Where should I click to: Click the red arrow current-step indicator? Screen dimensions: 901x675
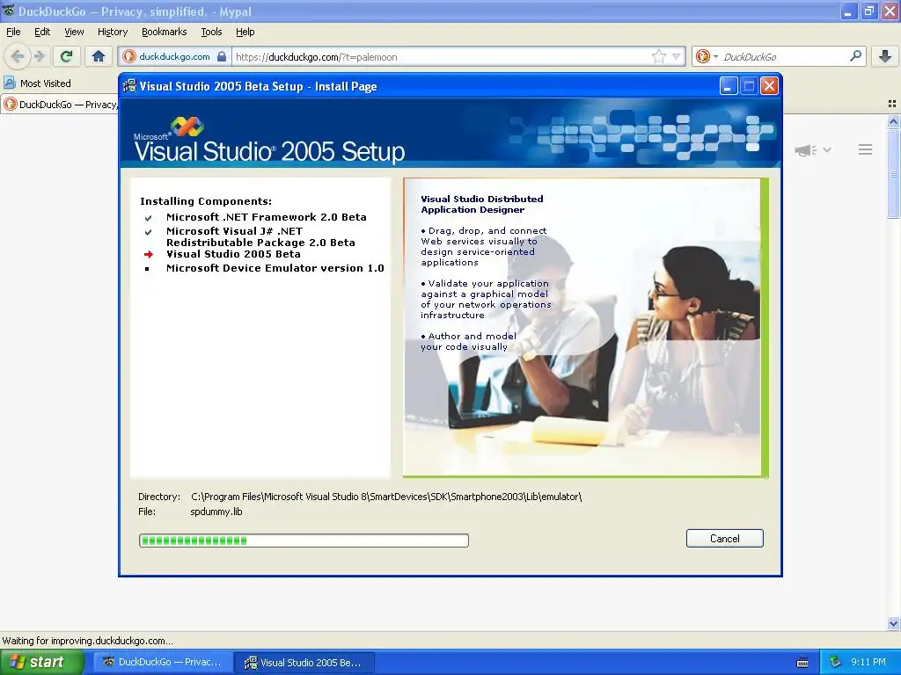(148, 254)
